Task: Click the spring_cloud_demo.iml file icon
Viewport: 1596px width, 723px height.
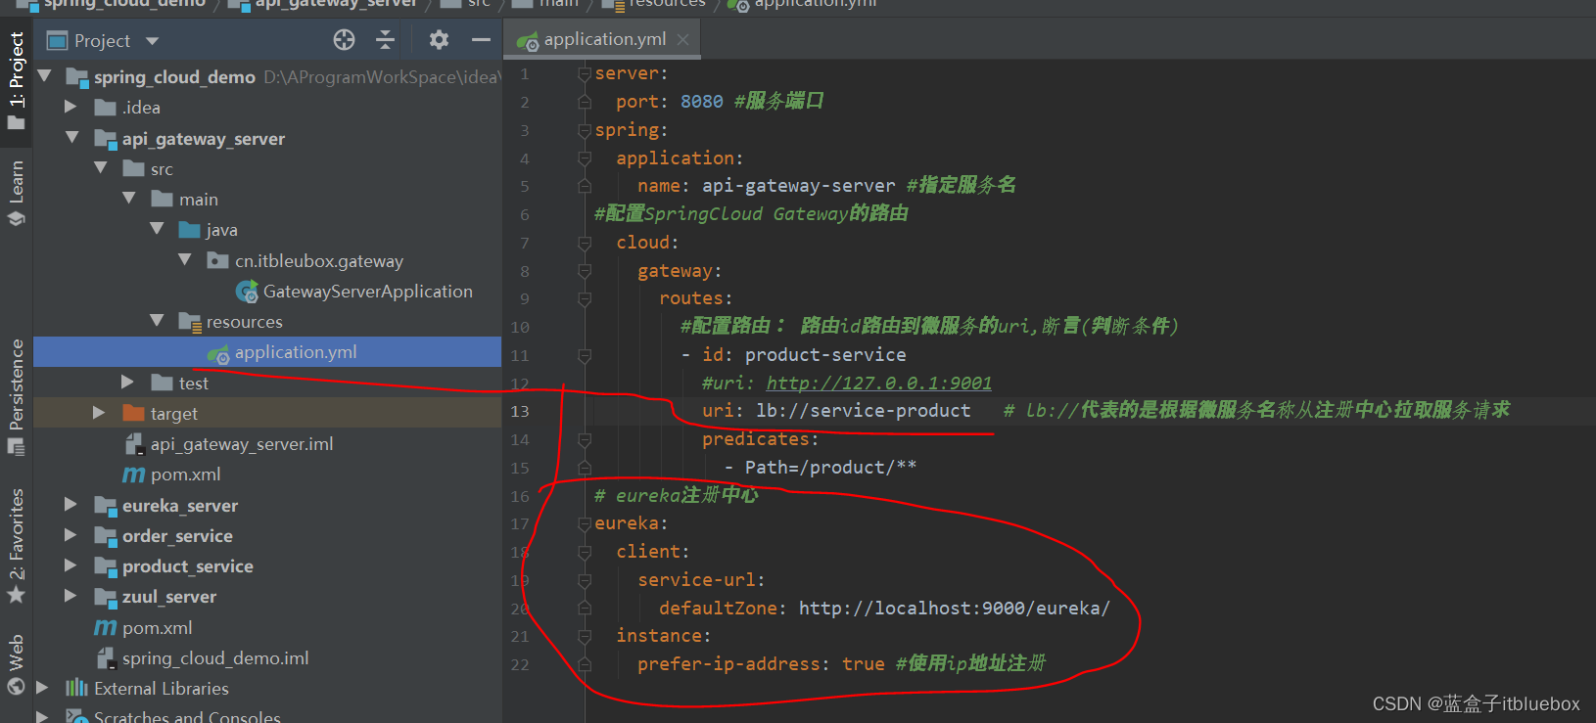Action: click(106, 657)
